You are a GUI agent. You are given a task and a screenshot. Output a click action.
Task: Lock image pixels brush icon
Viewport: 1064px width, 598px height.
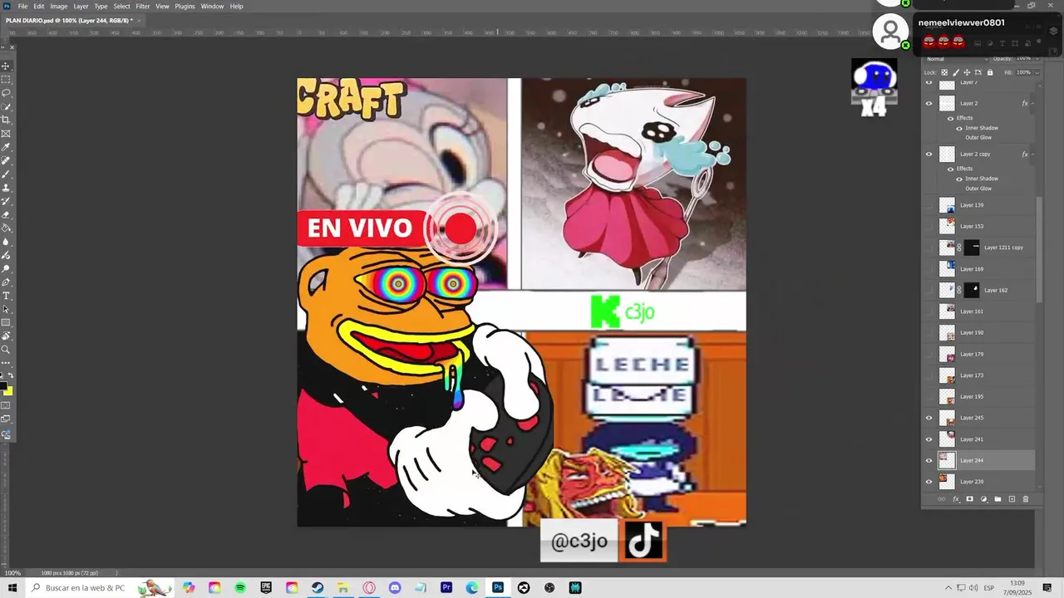pyautogui.click(x=955, y=72)
